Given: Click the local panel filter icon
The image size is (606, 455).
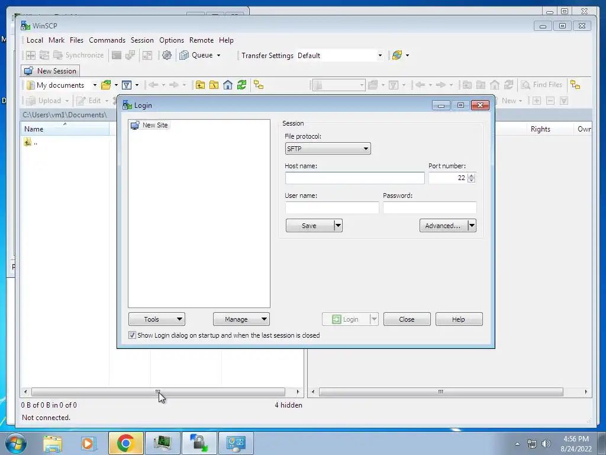Looking at the screenshot, I should (x=127, y=85).
